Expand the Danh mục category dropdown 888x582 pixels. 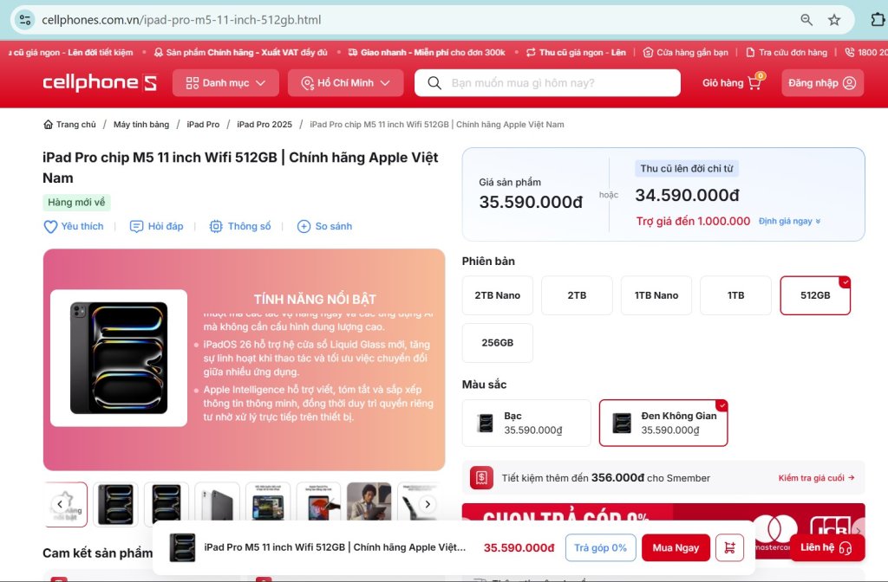225,83
